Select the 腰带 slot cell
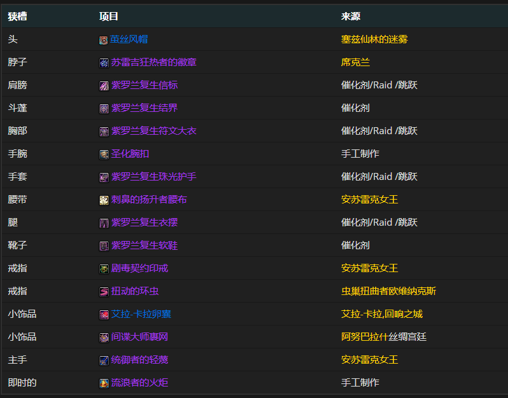 (17, 200)
